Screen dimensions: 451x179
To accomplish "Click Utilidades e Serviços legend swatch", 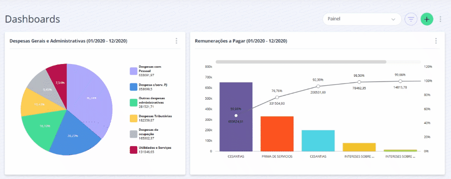I will click(133, 150).
